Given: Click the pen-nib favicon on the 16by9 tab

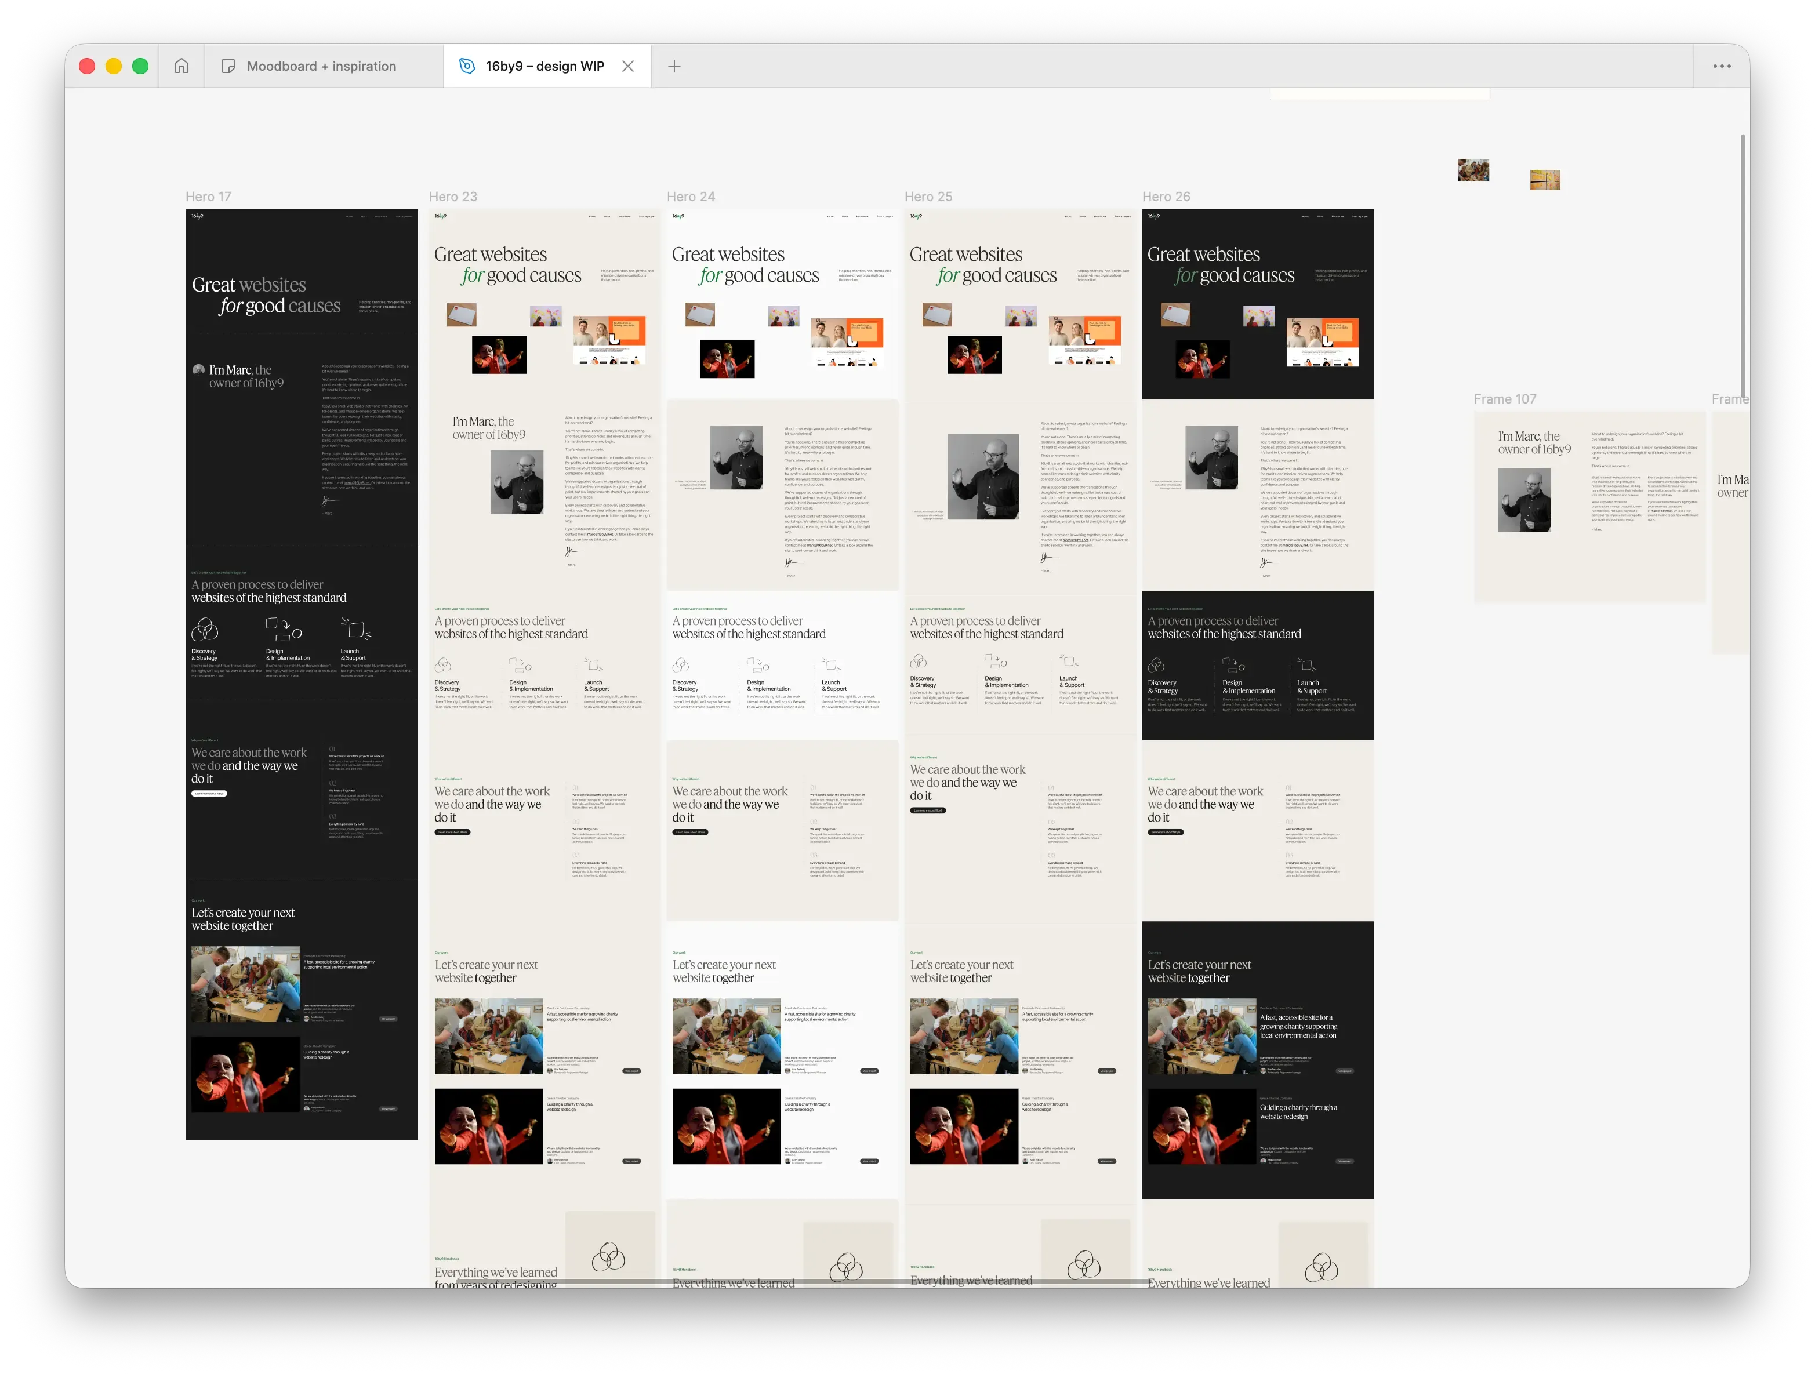Looking at the screenshot, I should (467, 66).
